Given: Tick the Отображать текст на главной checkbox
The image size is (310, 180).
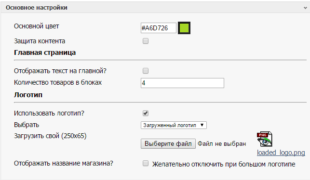Looking at the screenshot, I should [146, 71].
